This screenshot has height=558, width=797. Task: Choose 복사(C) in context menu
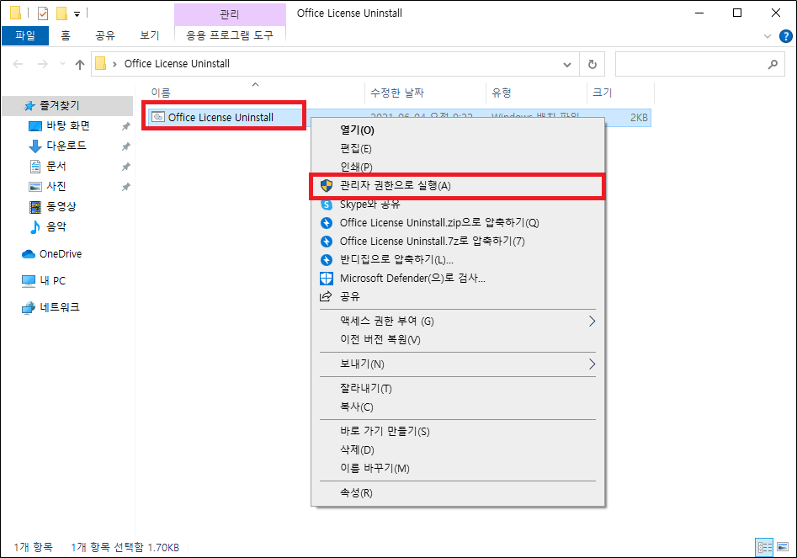coord(458,407)
